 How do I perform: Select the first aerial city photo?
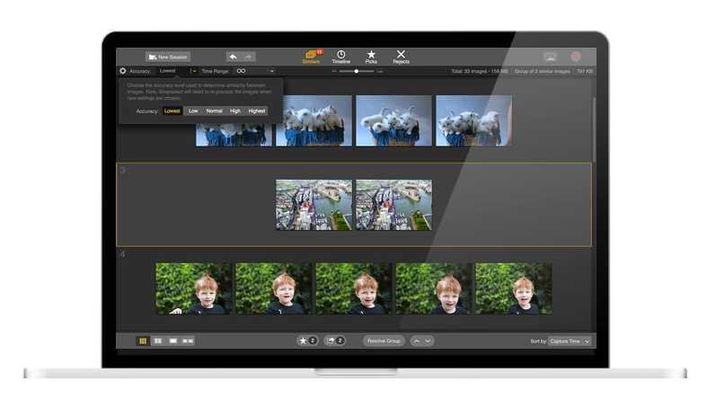314,205
